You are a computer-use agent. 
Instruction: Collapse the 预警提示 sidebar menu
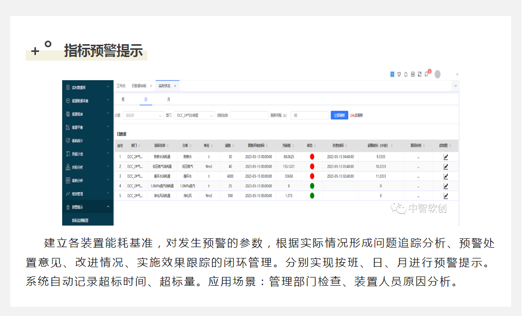coord(87,207)
